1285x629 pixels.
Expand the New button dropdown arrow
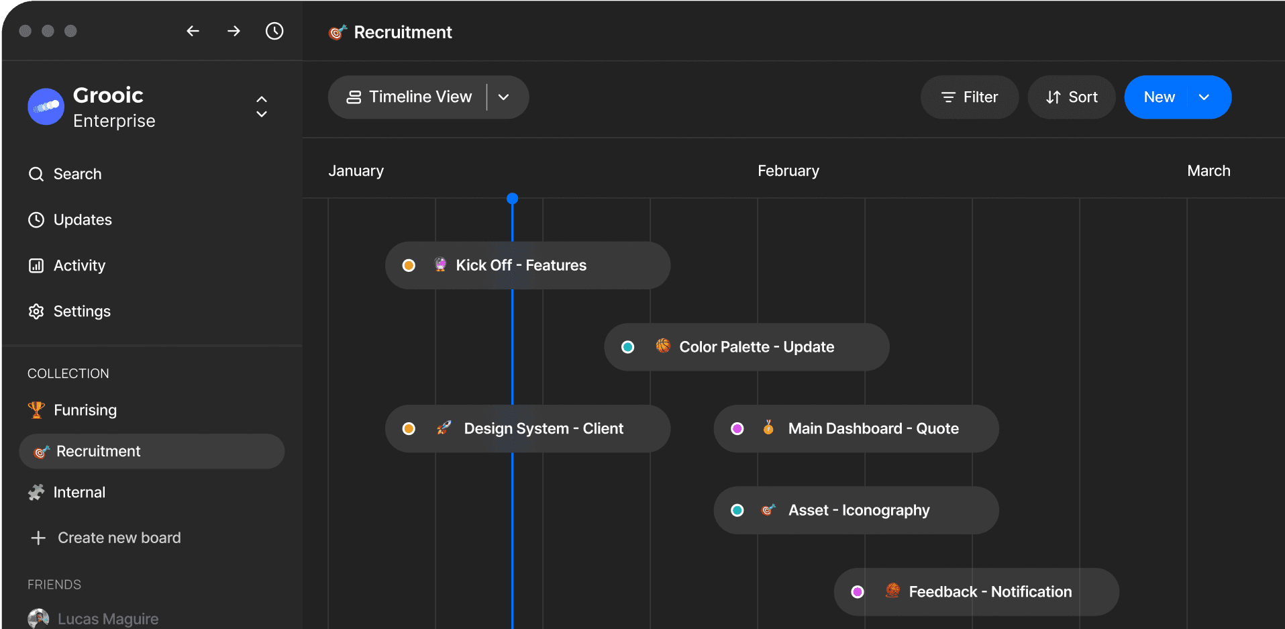coord(1204,97)
